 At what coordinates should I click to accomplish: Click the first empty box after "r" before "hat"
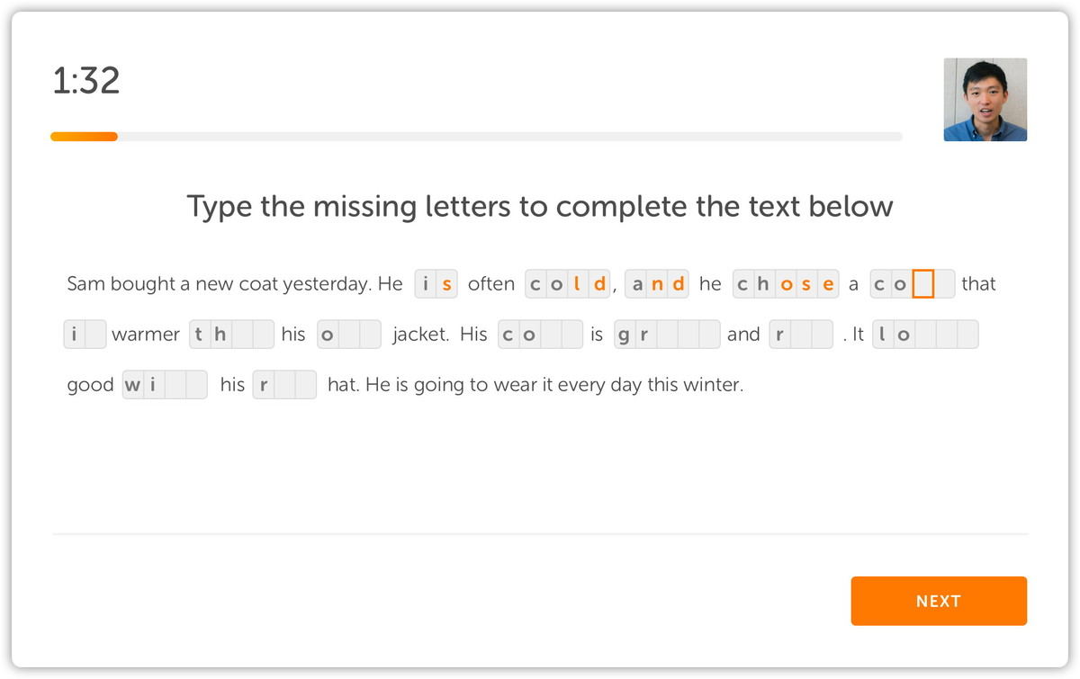click(x=284, y=385)
